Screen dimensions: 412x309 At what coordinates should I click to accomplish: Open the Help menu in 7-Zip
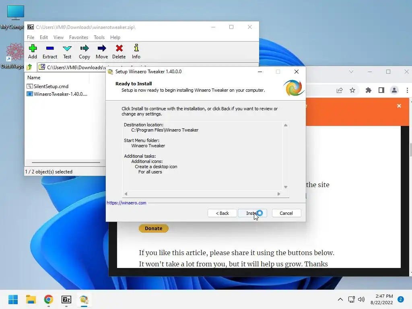point(115,37)
